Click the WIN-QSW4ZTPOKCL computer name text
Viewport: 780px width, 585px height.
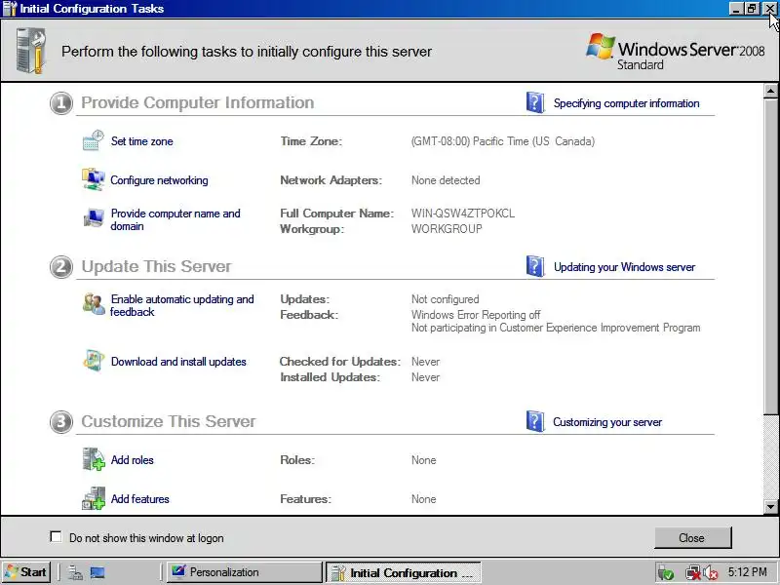pyautogui.click(x=462, y=214)
